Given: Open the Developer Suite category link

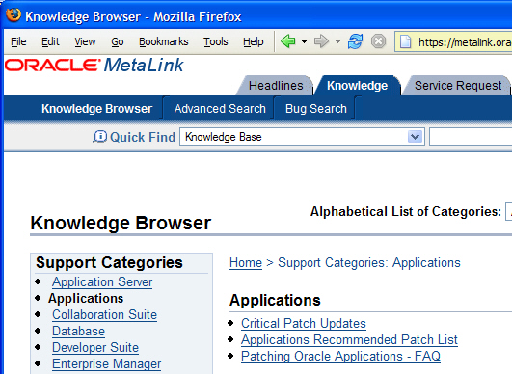Looking at the screenshot, I should [x=95, y=347].
